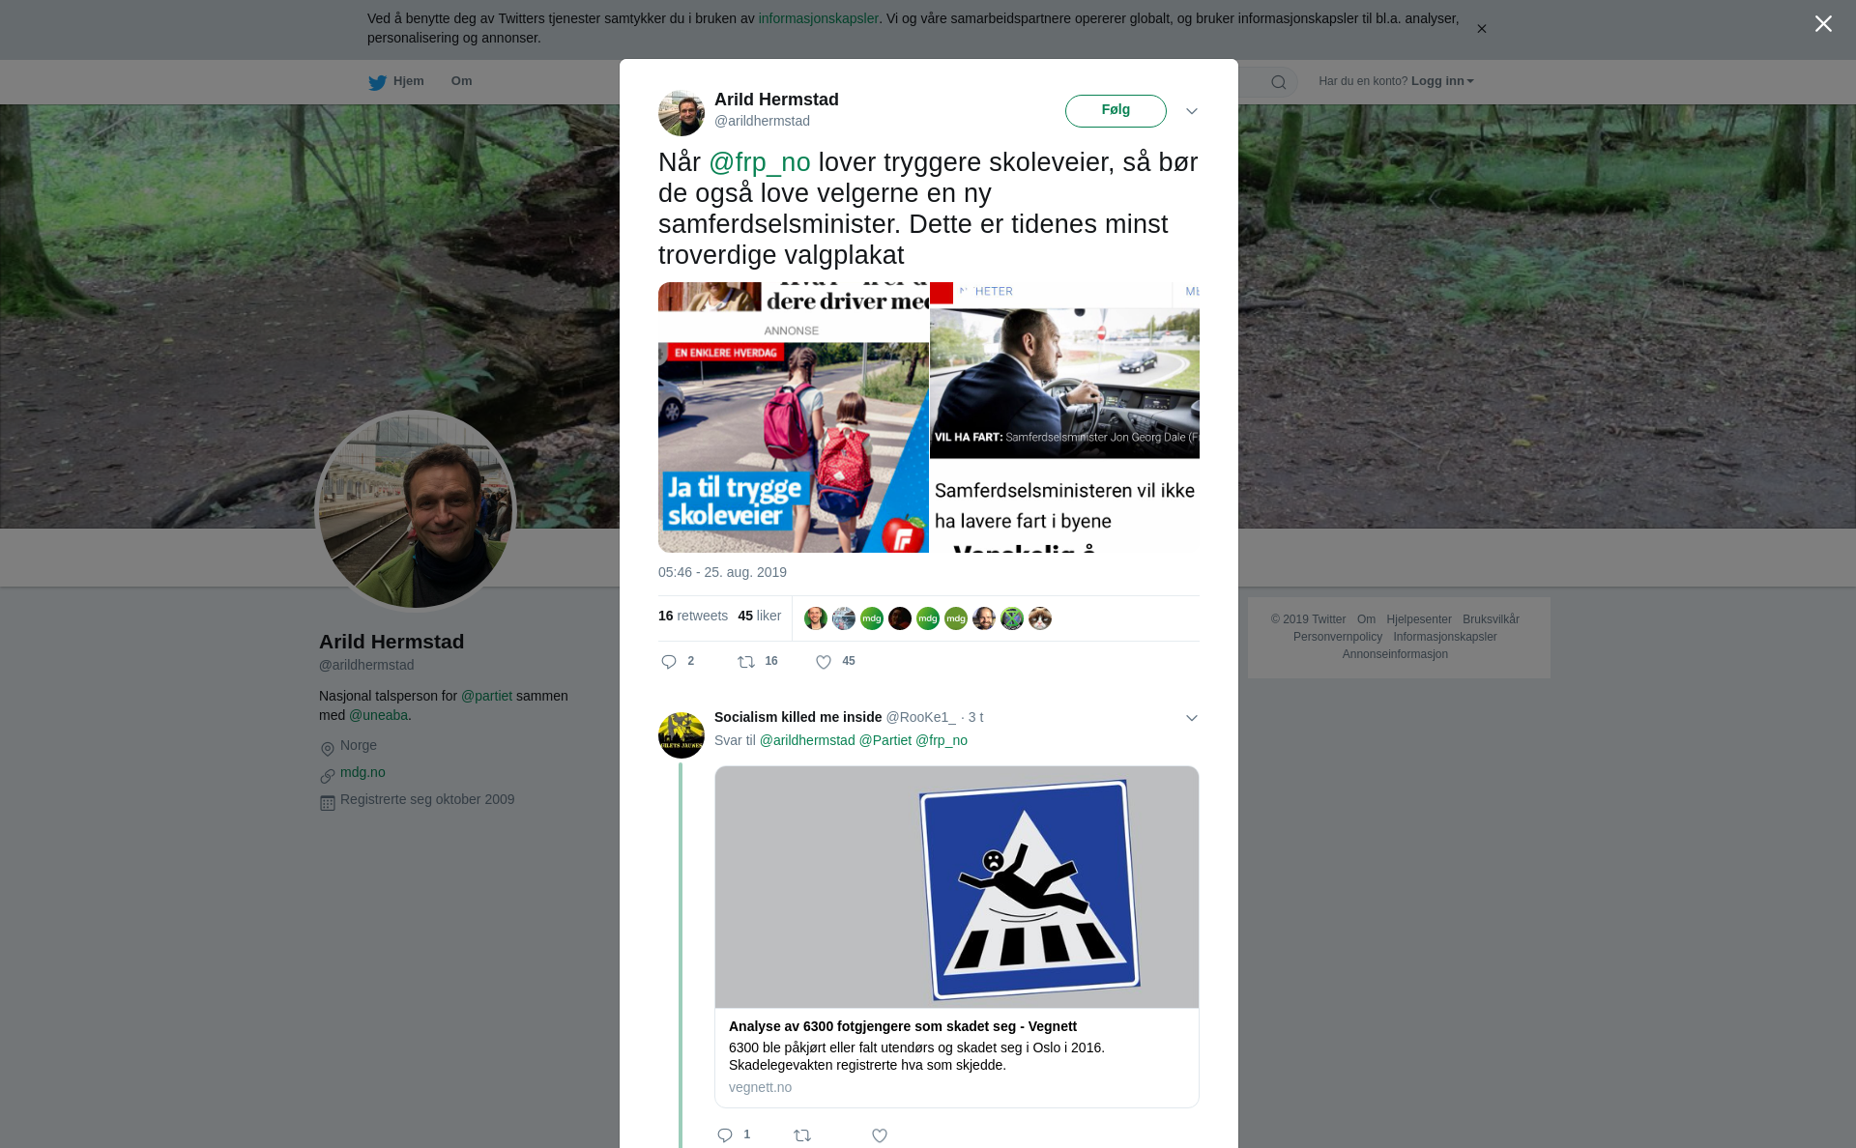Click the search magnifier icon
Image resolution: width=1856 pixels, height=1148 pixels.
pyautogui.click(x=1278, y=82)
